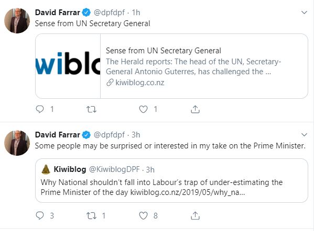Open David Farrar avatar on second tweet
Image resolution: width=314 pixels, height=231 pixels.
coord(17,143)
